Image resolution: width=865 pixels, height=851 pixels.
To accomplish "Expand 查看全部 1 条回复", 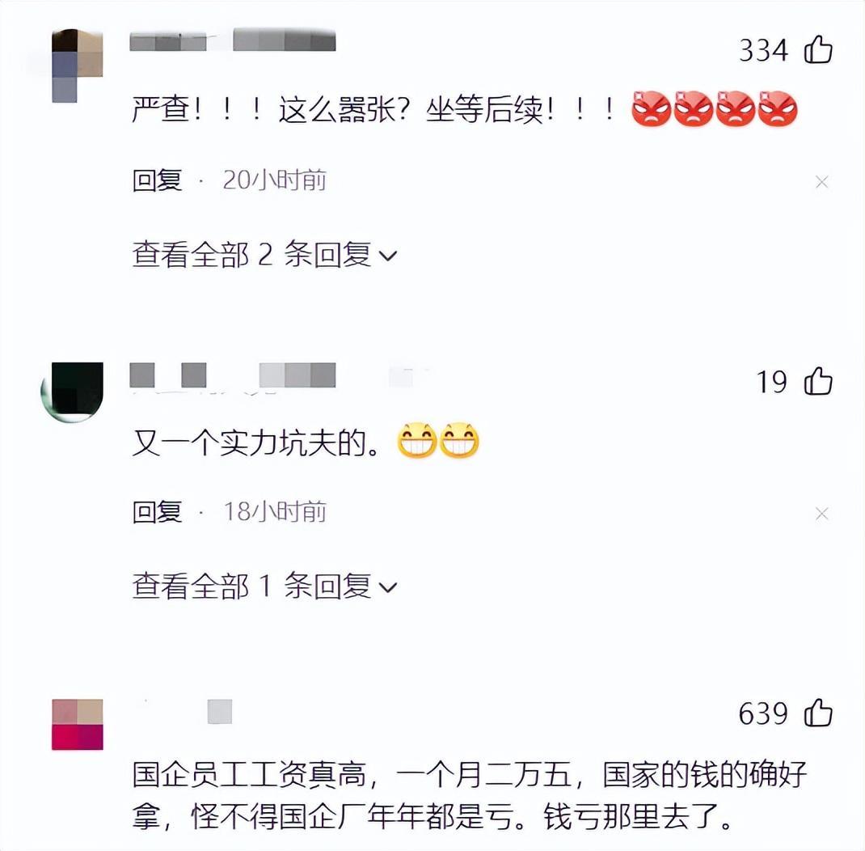I will coord(264,586).
